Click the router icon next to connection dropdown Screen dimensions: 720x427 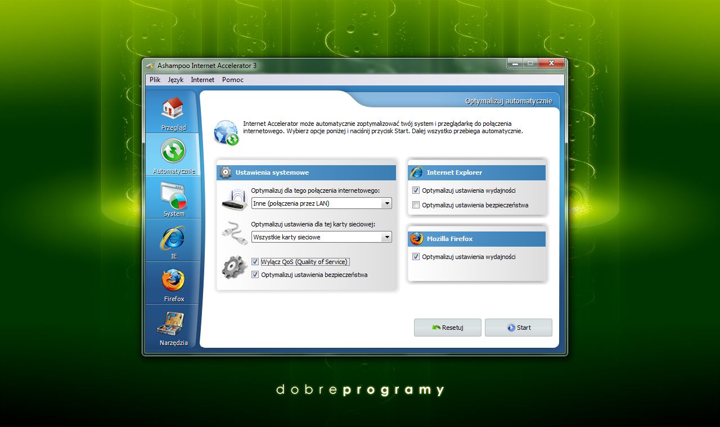tap(235, 199)
